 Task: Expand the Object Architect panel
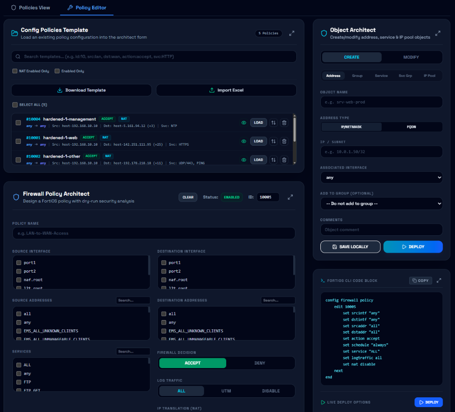click(438, 33)
